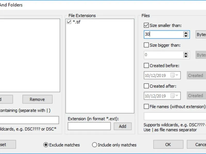Viewport: 206px width, 154px height.
Task: Increase the Size bigger than value
Action: 186,53
